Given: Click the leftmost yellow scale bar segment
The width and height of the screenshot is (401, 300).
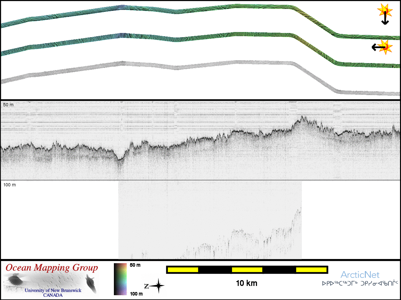Looking at the screenshot, I should pyautogui.click(x=183, y=270).
